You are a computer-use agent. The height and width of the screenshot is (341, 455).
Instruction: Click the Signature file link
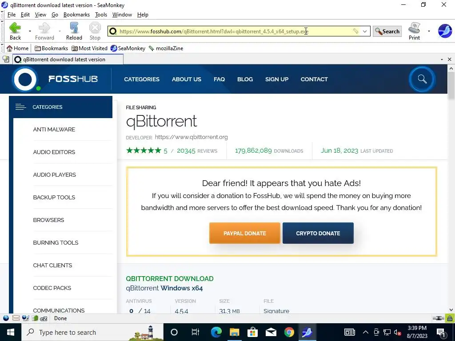(276, 311)
